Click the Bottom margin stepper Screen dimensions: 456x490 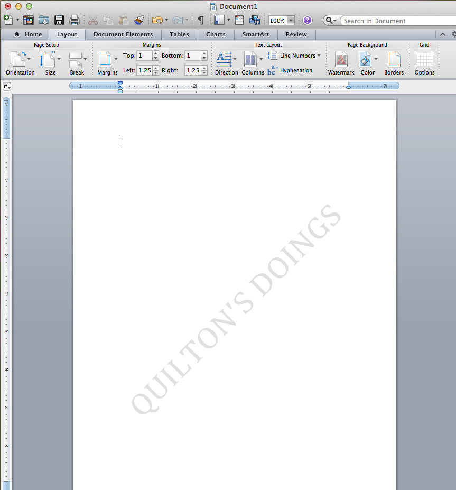[x=204, y=56]
